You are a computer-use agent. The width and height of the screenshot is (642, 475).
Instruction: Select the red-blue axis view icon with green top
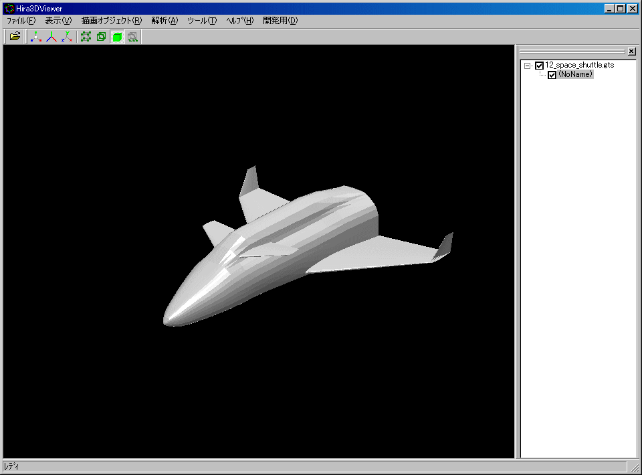pyautogui.click(x=51, y=37)
